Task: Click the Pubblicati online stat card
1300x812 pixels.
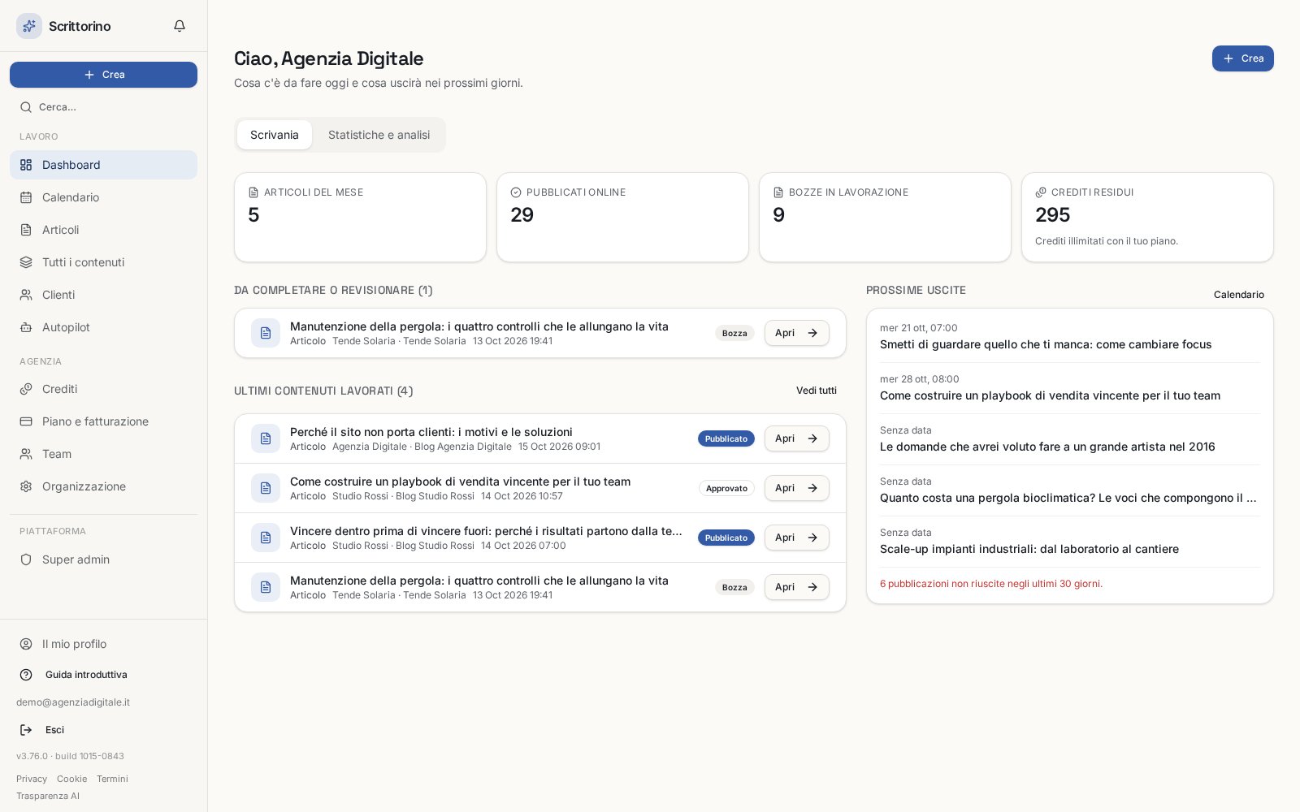Action: pos(622,217)
